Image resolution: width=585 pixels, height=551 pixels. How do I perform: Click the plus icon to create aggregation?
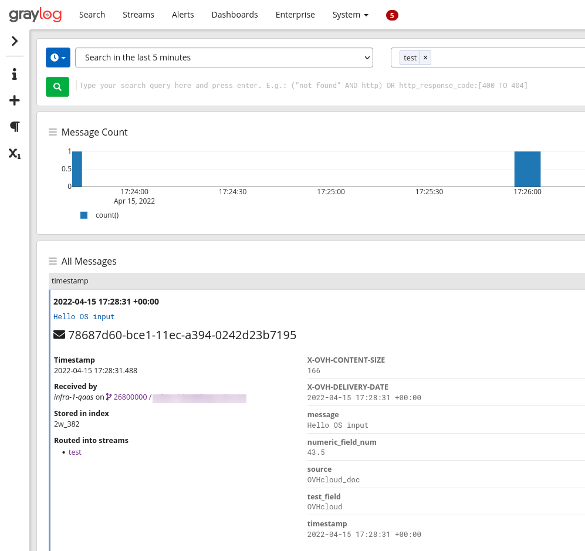tap(15, 101)
